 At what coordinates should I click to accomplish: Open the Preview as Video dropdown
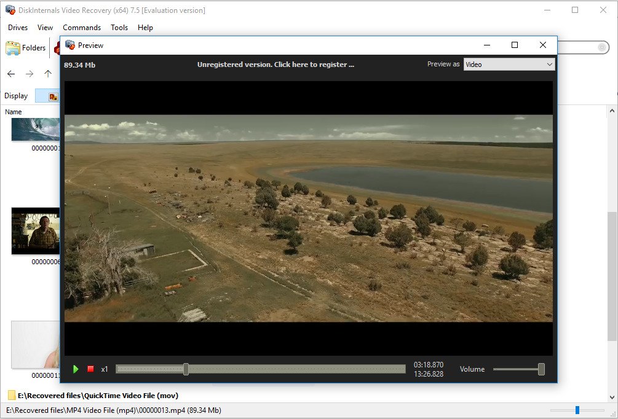pos(509,65)
